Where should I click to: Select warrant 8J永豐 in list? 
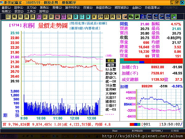111,69
